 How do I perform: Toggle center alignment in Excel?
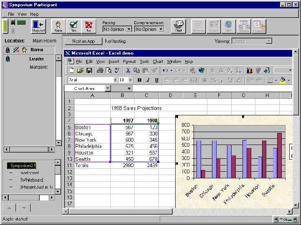click(176, 80)
